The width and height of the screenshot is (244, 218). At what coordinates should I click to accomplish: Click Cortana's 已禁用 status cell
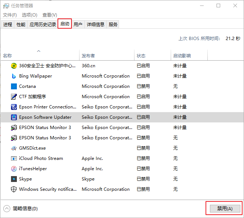pos(143,86)
